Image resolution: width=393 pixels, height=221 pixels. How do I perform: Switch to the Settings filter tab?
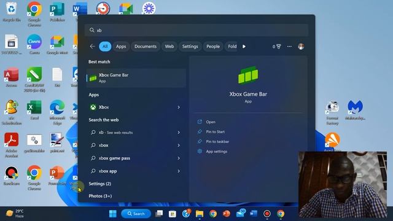[190, 47]
